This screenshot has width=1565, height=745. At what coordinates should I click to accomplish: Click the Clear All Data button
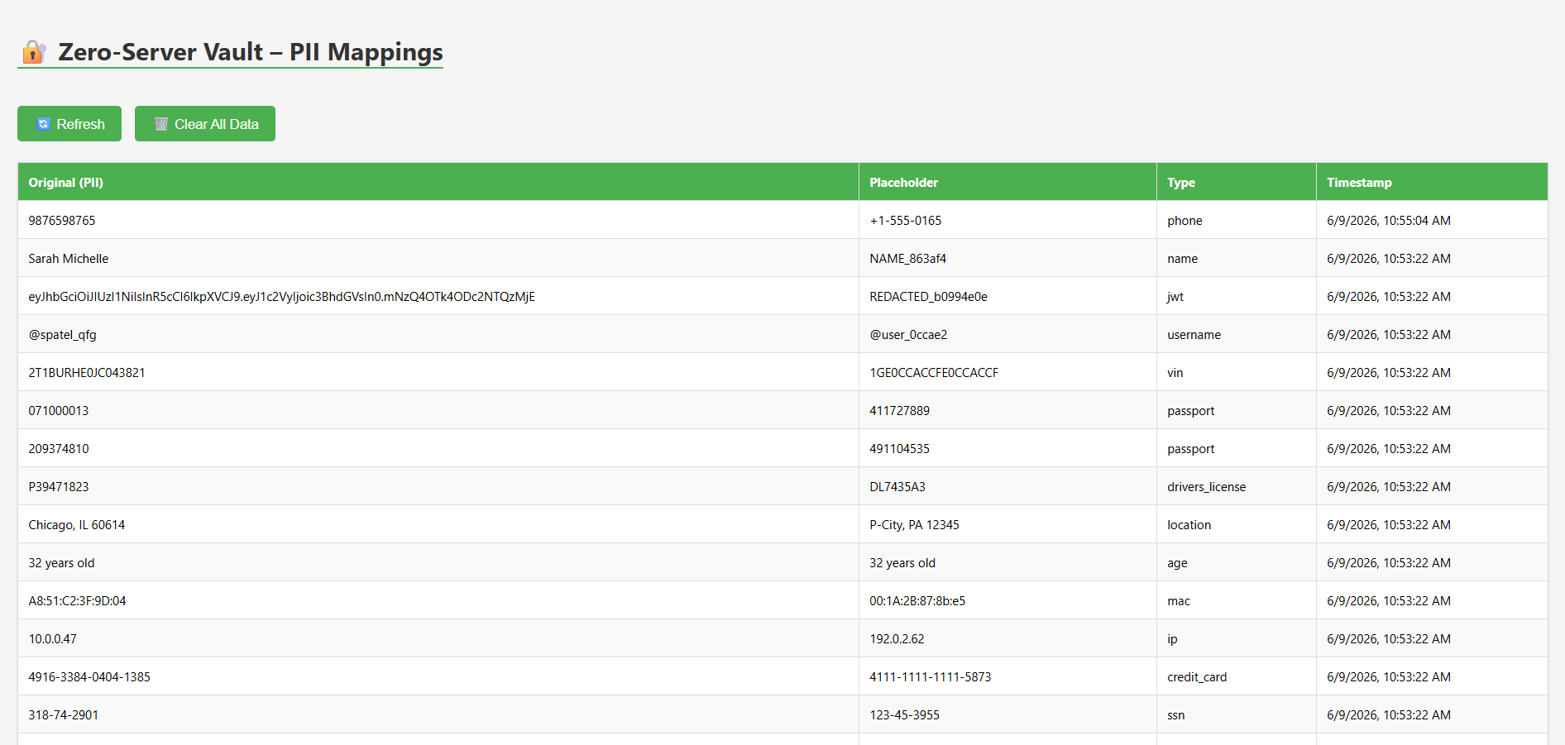205,124
